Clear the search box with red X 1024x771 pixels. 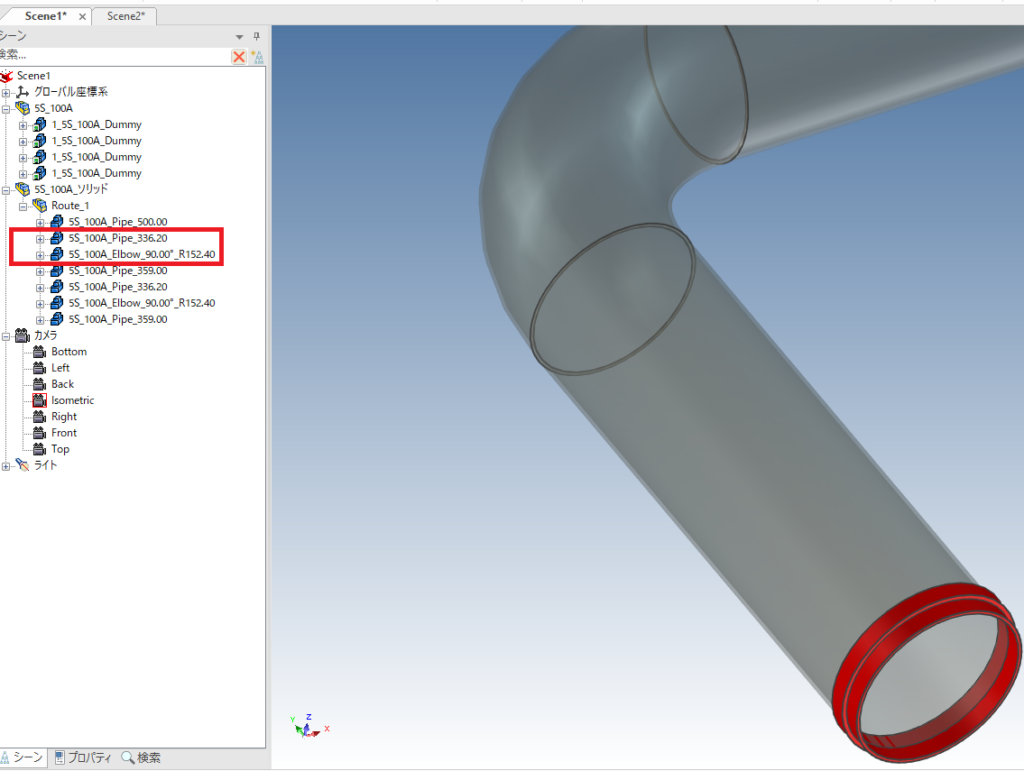(239, 57)
